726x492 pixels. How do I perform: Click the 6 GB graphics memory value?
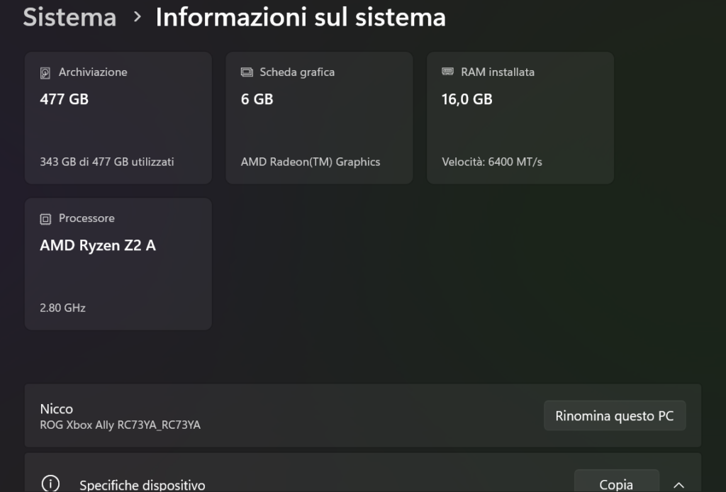257,99
